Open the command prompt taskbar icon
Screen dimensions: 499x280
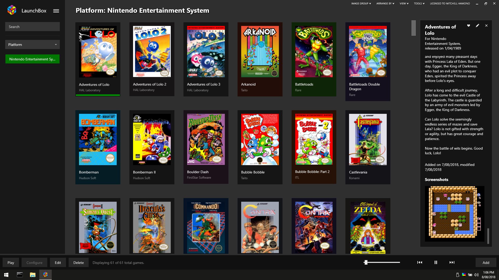[20, 275]
